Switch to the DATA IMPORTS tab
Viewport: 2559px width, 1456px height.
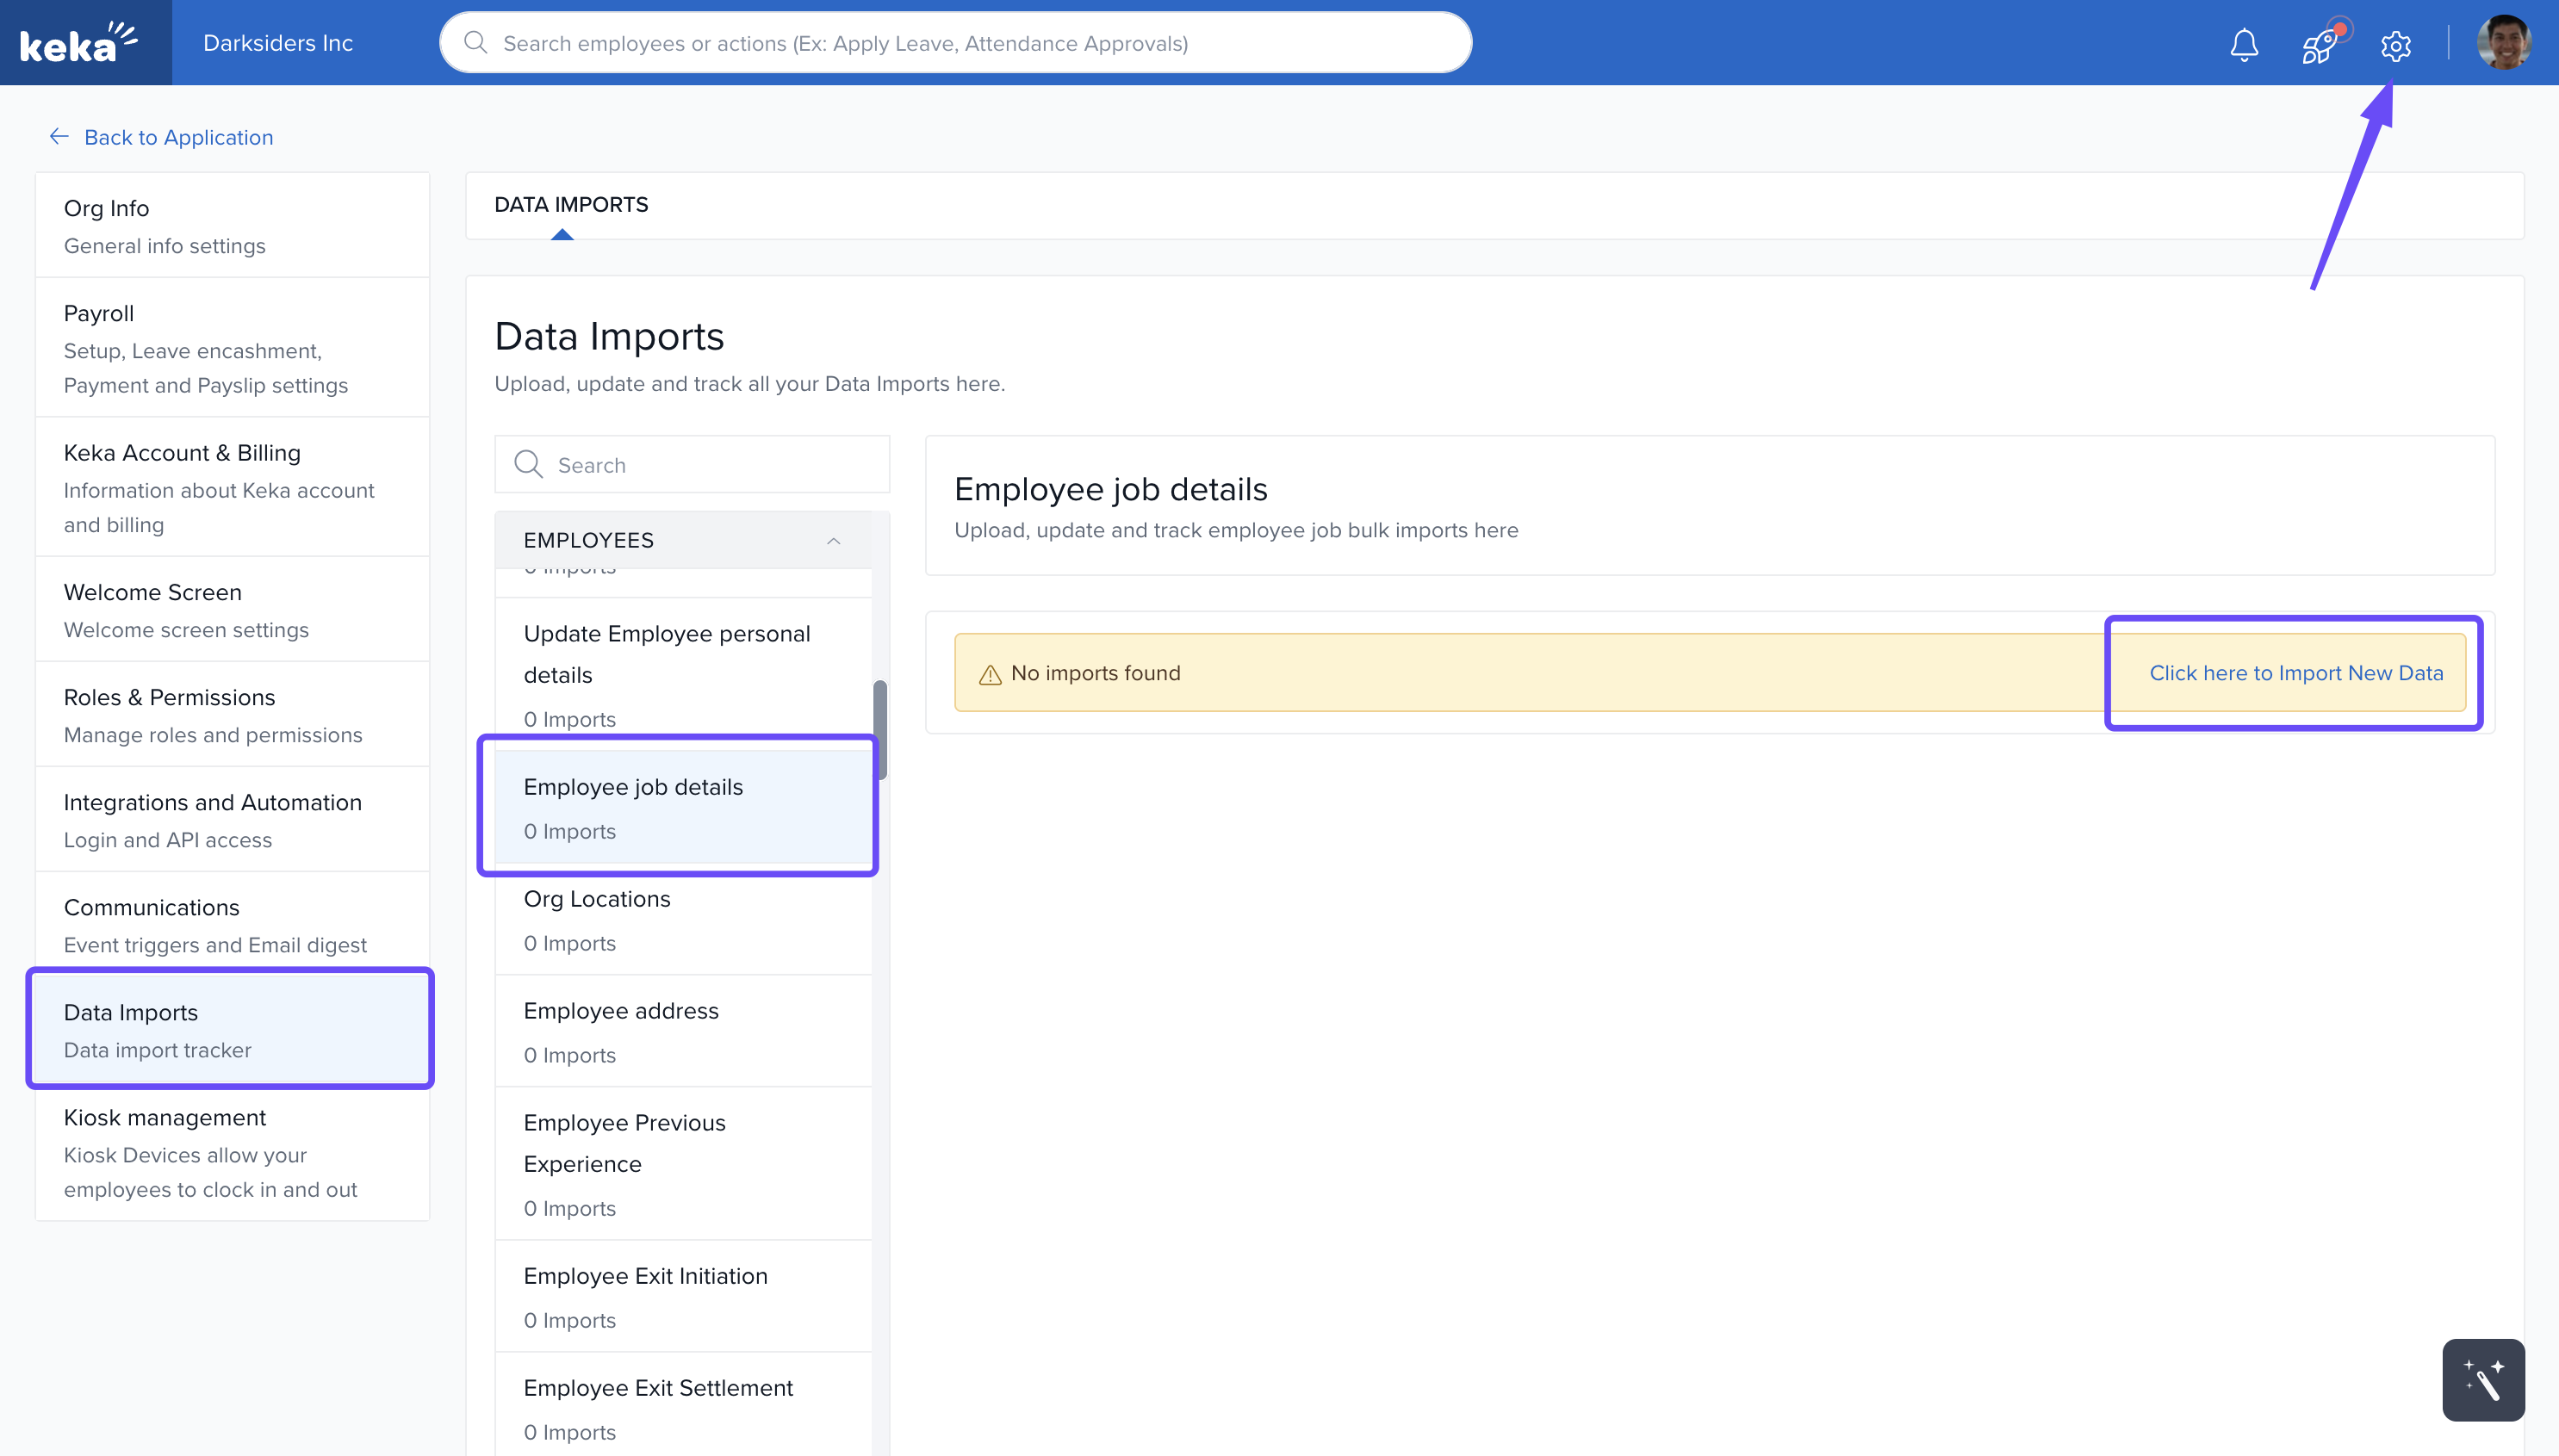click(570, 204)
